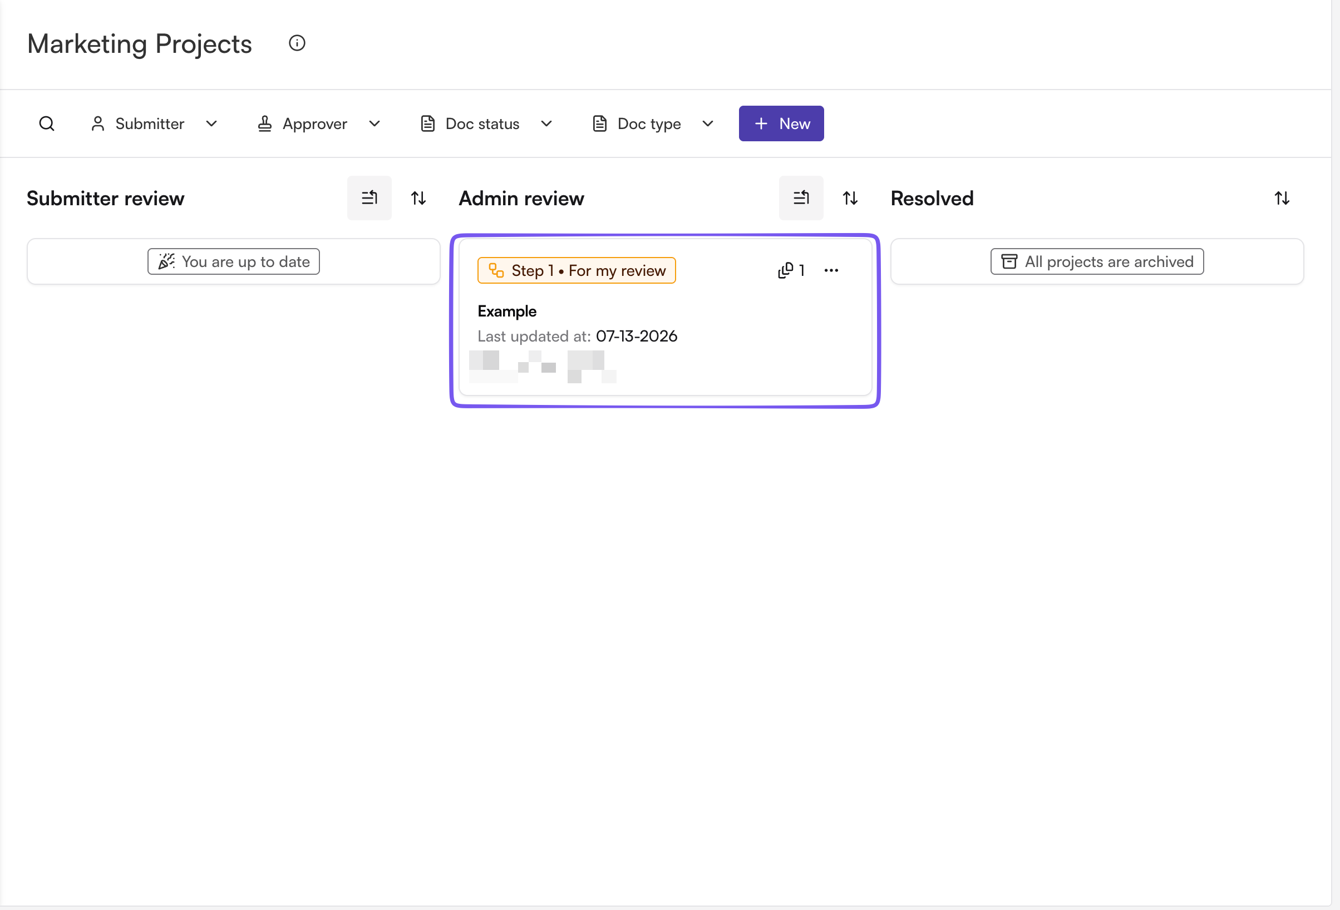Create a project with the New button

tap(781, 123)
